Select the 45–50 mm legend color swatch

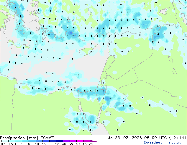pos(87,141)
